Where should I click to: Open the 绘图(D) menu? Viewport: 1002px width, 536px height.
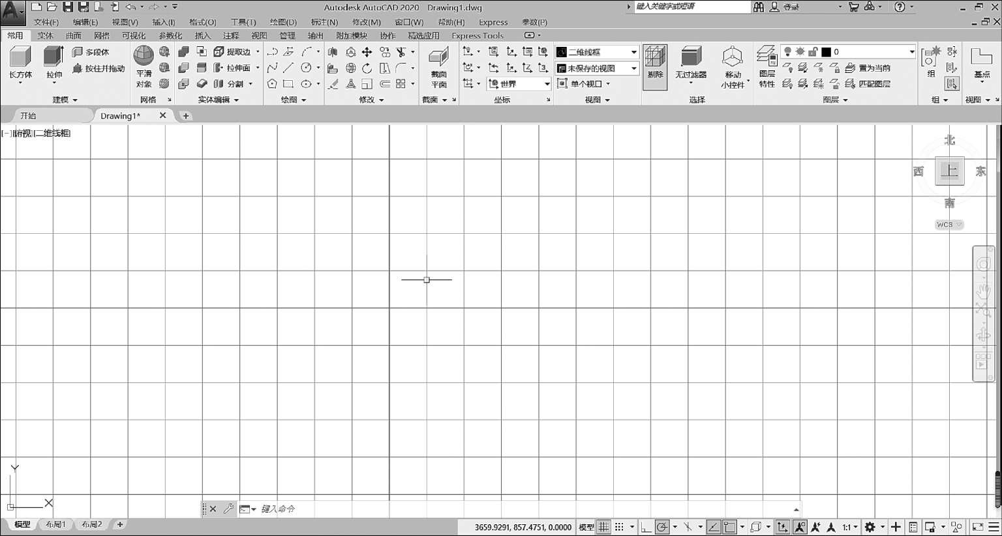[283, 22]
